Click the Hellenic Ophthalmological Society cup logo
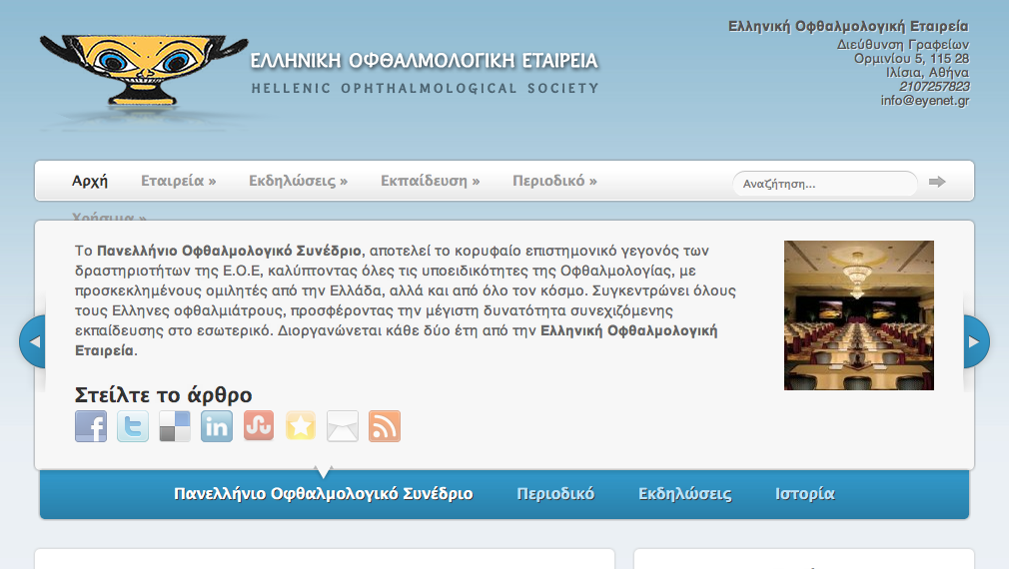Screen dimensions: 1009x569 click(144, 70)
